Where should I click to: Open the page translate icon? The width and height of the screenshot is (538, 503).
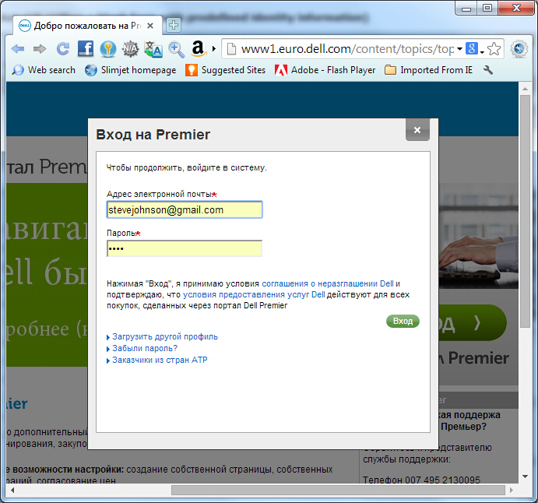153,49
